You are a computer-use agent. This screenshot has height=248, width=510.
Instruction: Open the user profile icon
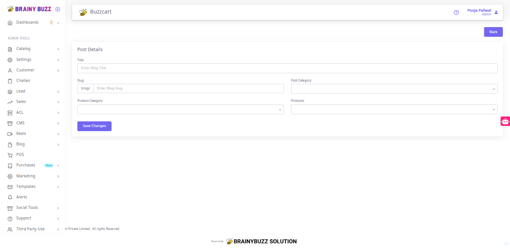496,12
